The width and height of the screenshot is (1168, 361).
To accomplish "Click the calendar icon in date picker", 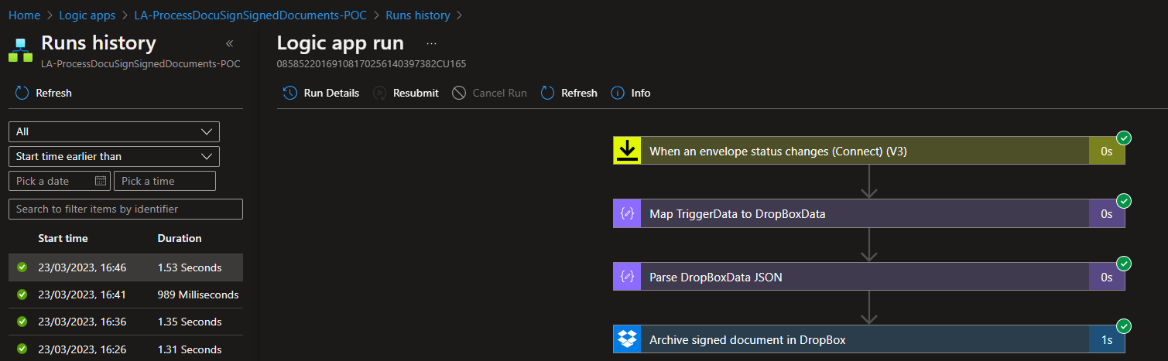I will click(101, 181).
